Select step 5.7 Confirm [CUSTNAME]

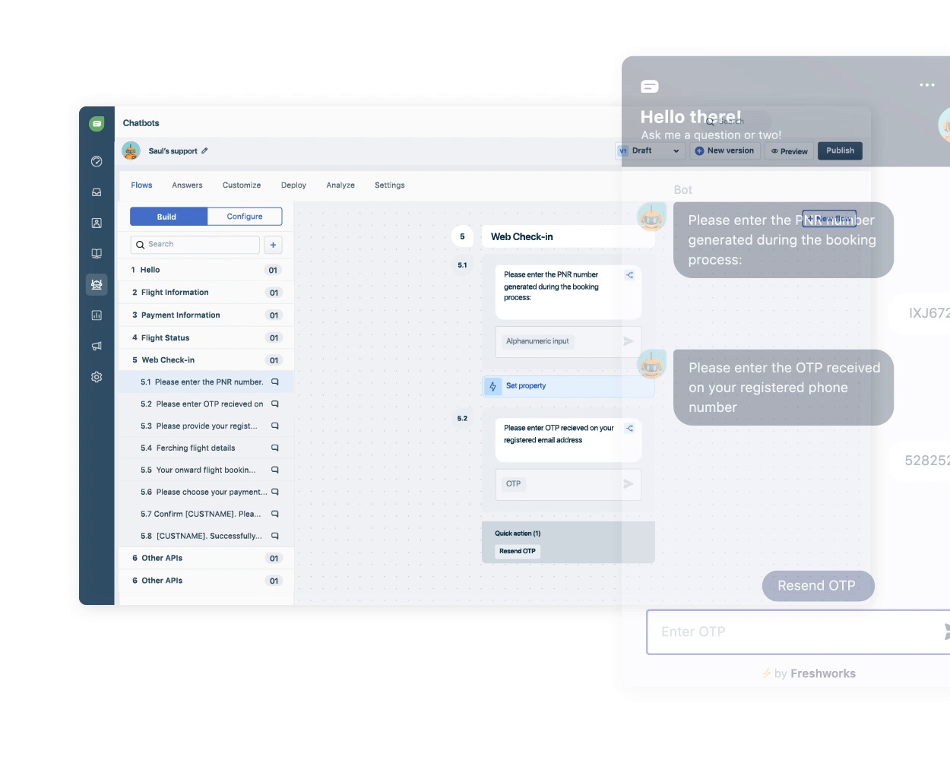click(206, 515)
